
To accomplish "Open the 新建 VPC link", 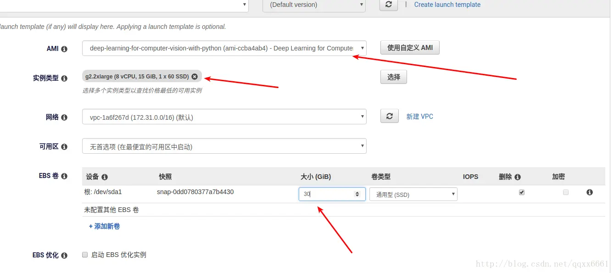I will tap(420, 117).
